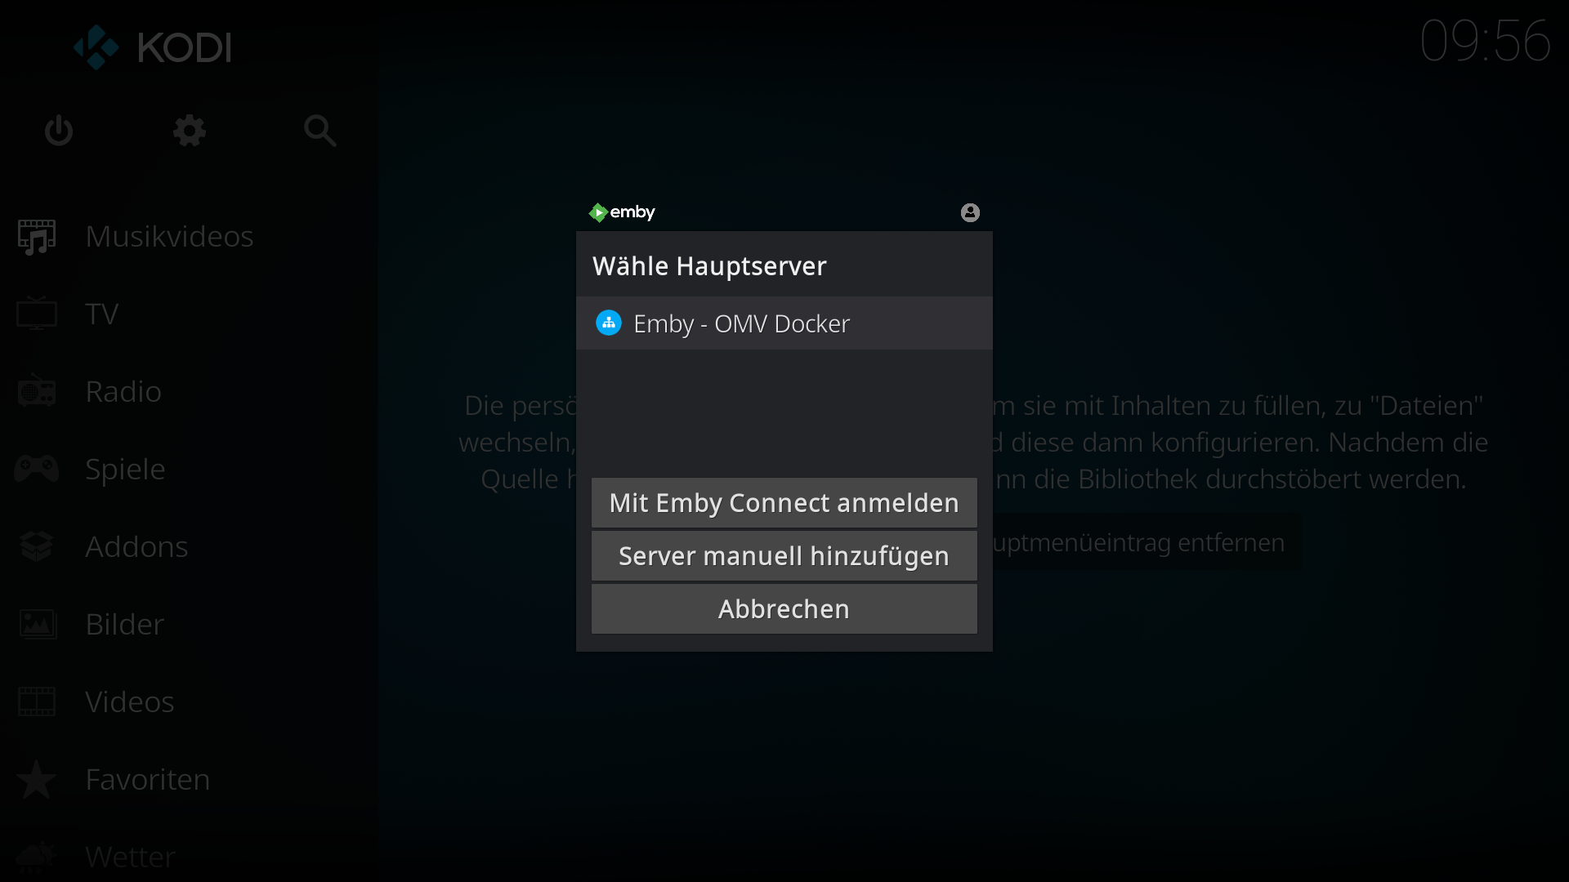Click the Hauptmenüeintrag entfernen button behind the dialog
Viewport: 1569px width, 882px height.
click(1147, 542)
